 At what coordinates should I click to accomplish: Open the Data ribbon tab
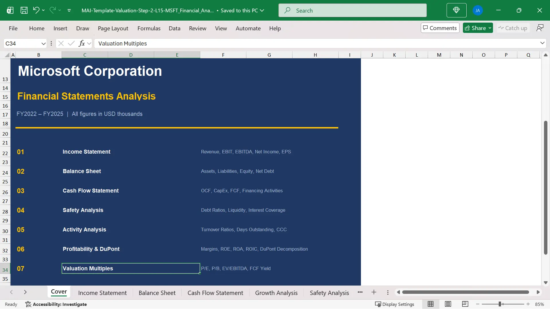(174, 28)
